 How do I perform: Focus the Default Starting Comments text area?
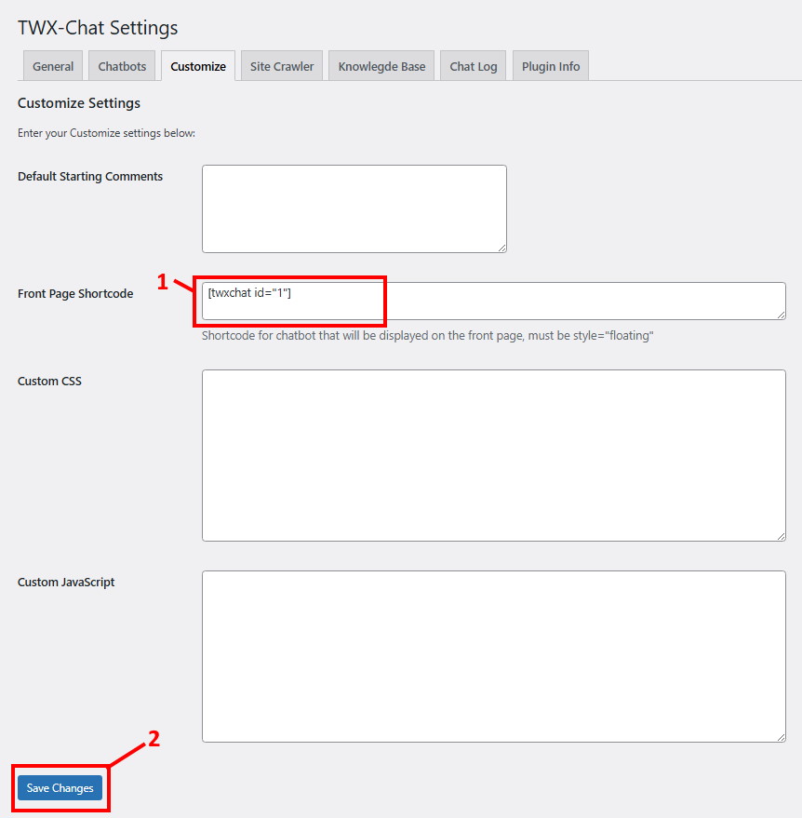point(354,208)
